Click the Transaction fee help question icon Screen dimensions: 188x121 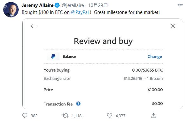pyautogui.click(x=78, y=104)
